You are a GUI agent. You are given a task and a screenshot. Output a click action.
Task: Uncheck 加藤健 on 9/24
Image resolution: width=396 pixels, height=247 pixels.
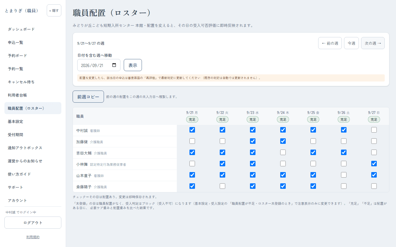click(x=283, y=141)
